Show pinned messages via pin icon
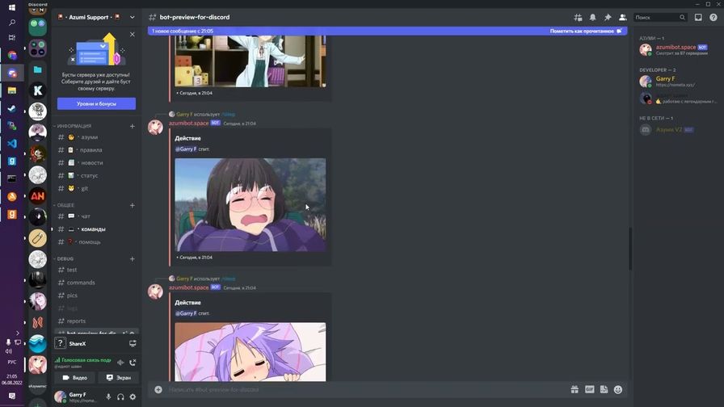 point(608,18)
